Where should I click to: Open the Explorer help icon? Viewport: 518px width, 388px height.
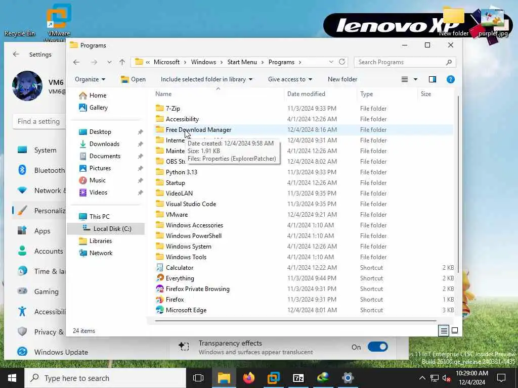tap(450, 79)
